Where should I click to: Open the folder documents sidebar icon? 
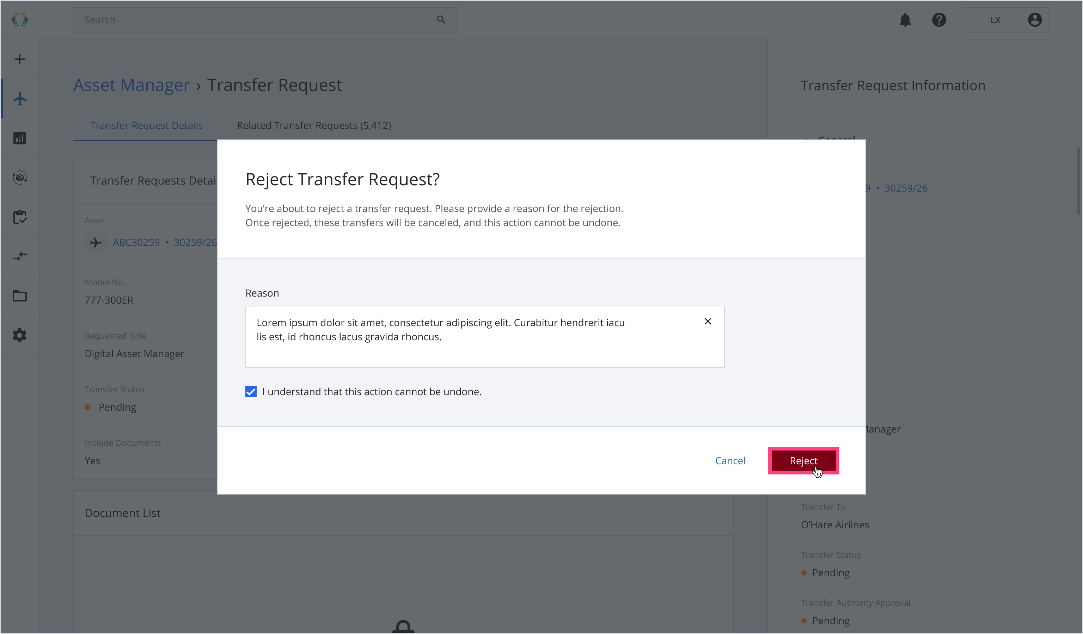point(20,296)
